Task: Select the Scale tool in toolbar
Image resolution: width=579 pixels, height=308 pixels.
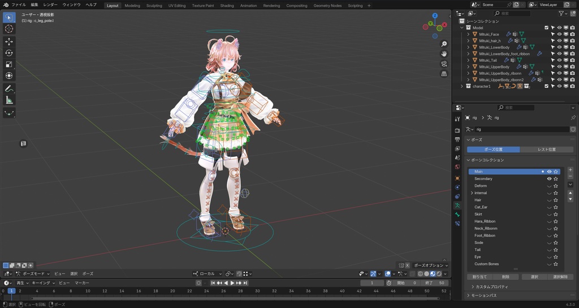Action: [9, 65]
